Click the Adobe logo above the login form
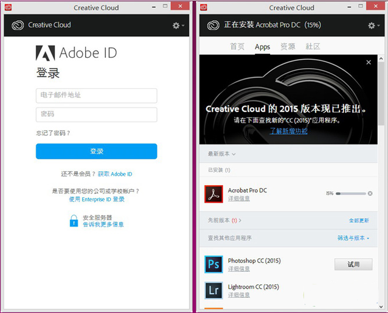 tap(45, 53)
